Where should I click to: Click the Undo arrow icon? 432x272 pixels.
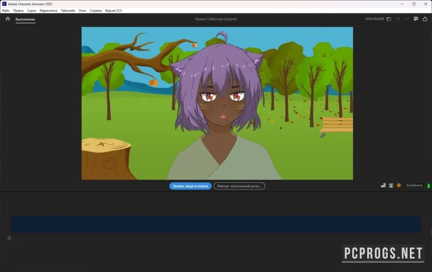click(397, 19)
